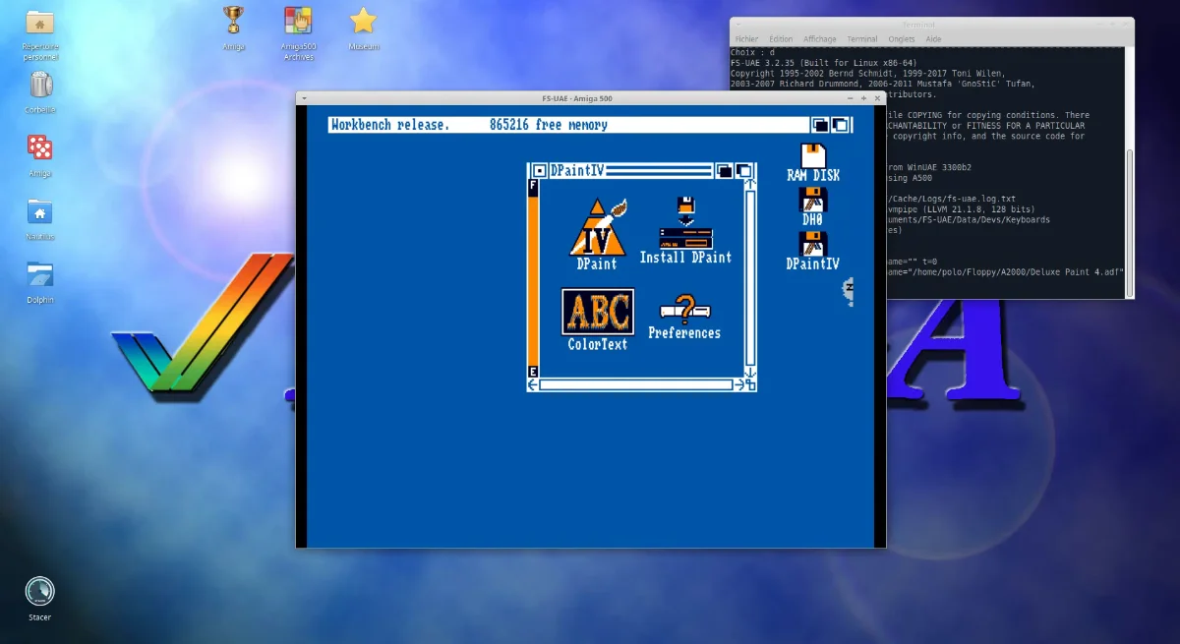The height and width of the screenshot is (644, 1180).
Task: Minimize the FS-UAE Amiga 500 window
Action: click(851, 98)
